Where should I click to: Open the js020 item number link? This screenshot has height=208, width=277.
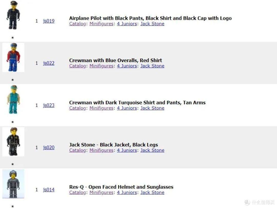tap(49, 147)
